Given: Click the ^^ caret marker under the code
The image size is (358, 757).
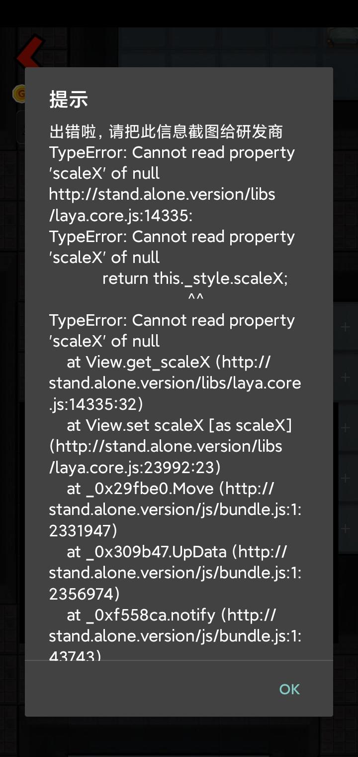Looking at the screenshot, I should 196,298.
